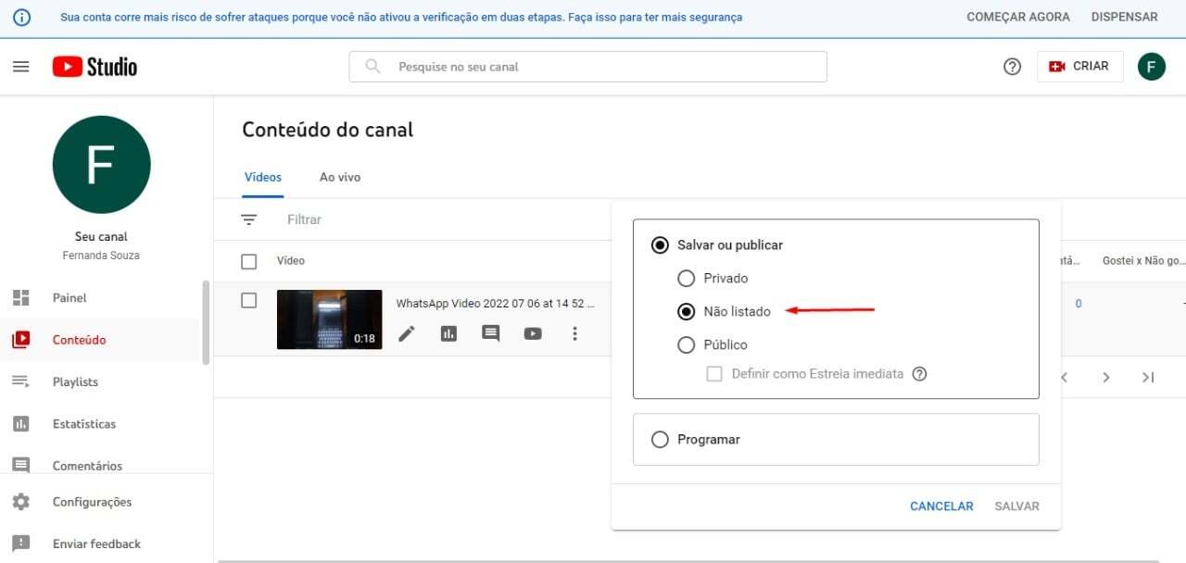
Task: Tick the select-all videos checkbox
Action: (248, 261)
